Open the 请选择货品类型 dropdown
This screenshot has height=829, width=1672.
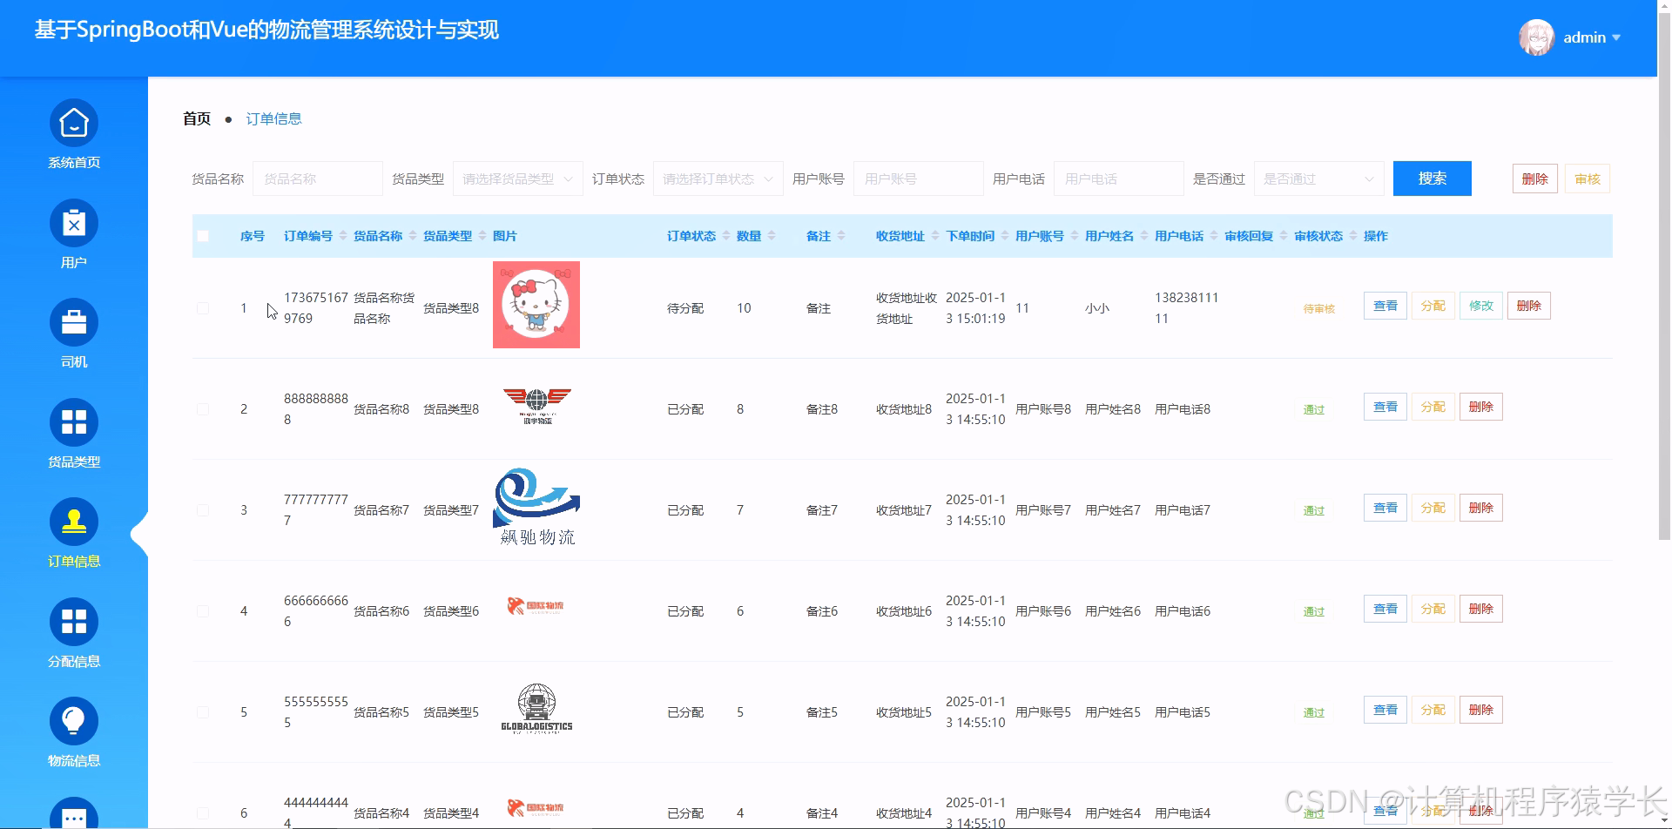(x=516, y=179)
